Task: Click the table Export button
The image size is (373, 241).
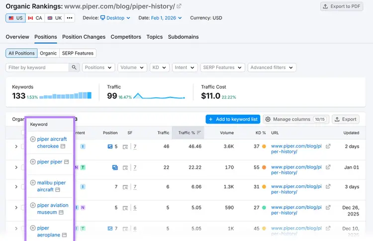Action: pyautogui.click(x=346, y=119)
